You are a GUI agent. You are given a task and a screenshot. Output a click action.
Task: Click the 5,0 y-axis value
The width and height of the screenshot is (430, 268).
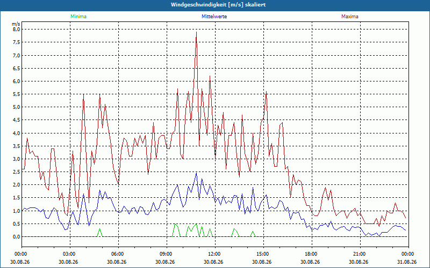(17, 107)
